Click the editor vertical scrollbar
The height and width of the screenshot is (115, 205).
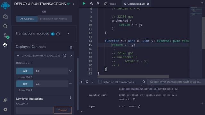pos(204,33)
